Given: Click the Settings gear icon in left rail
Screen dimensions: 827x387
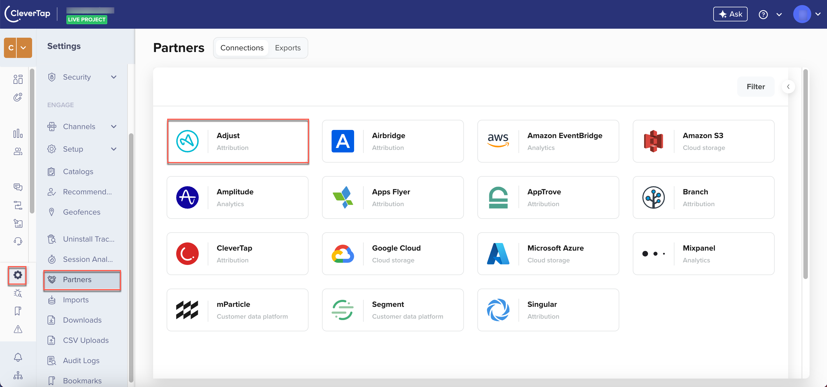Looking at the screenshot, I should [18, 275].
